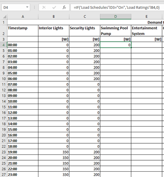Select the 06:00 timestamp cell

(23, 79)
